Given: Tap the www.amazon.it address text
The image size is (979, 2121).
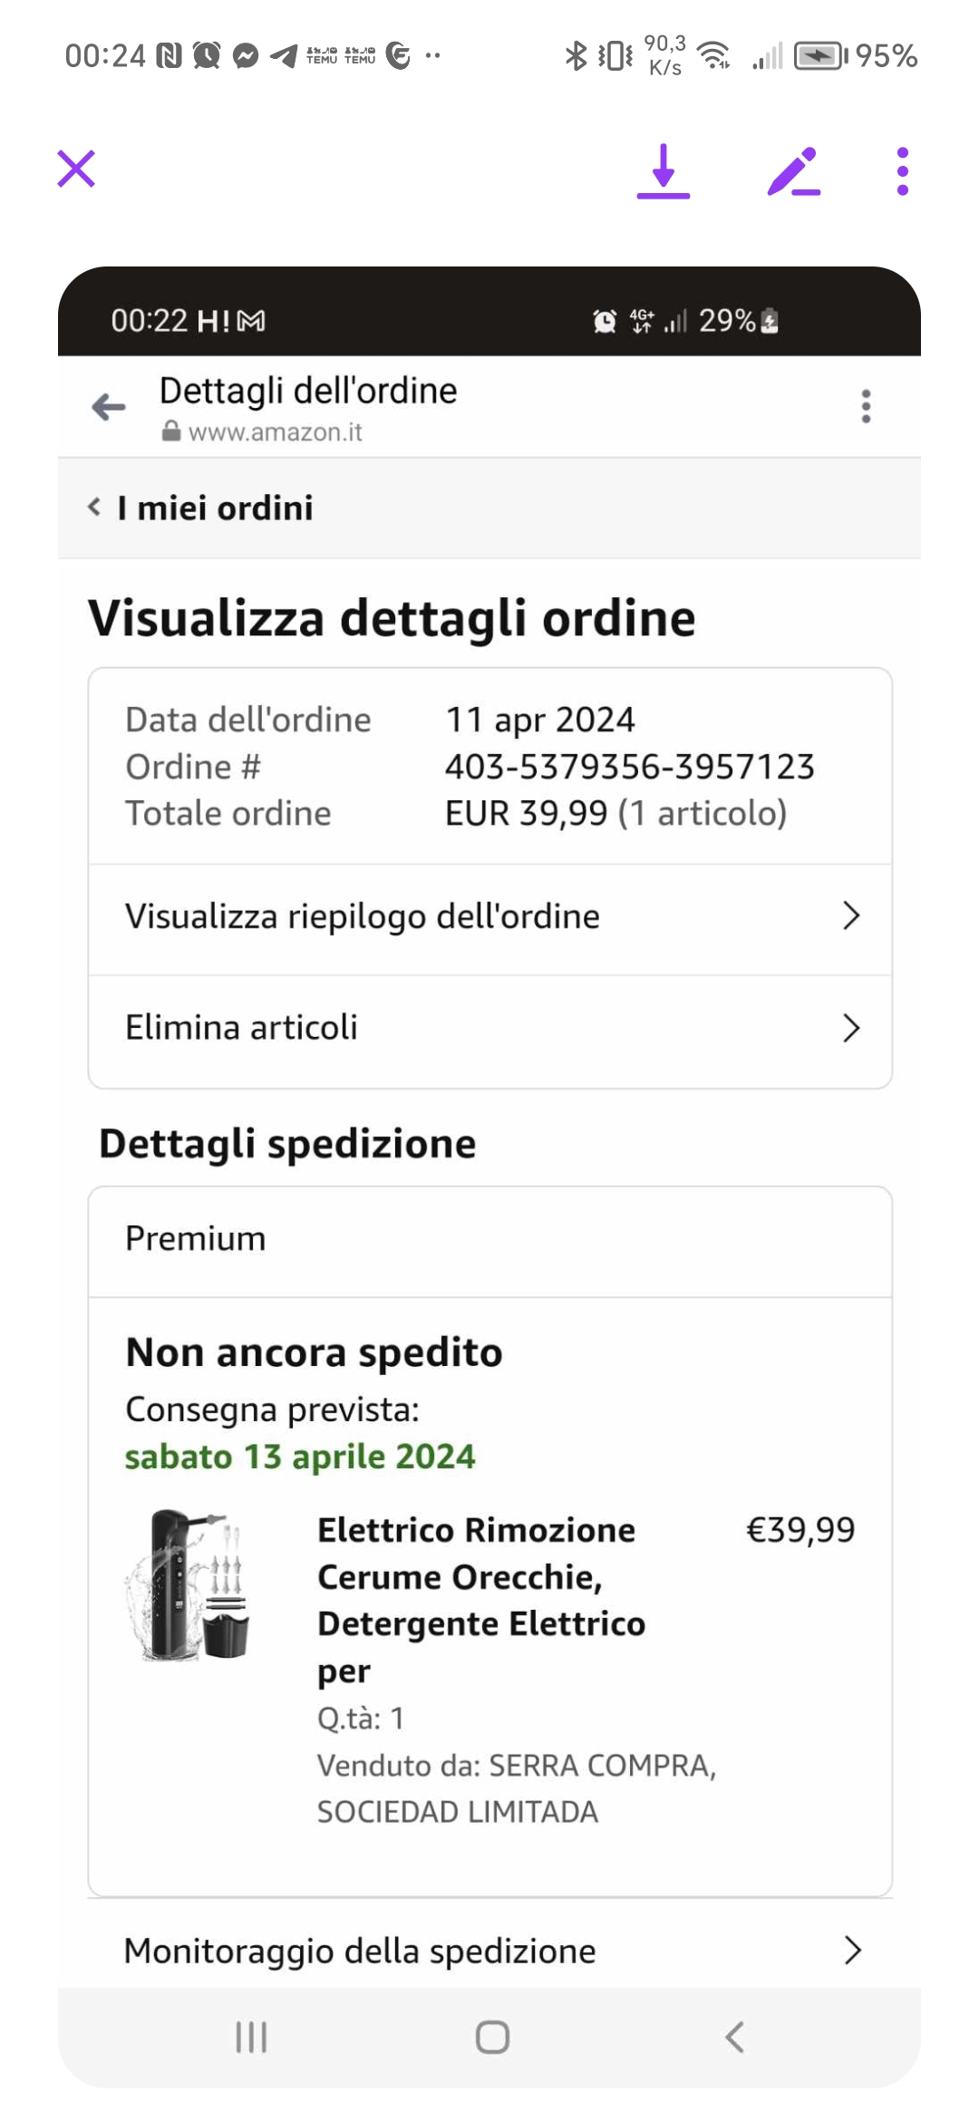Looking at the screenshot, I should point(275,432).
